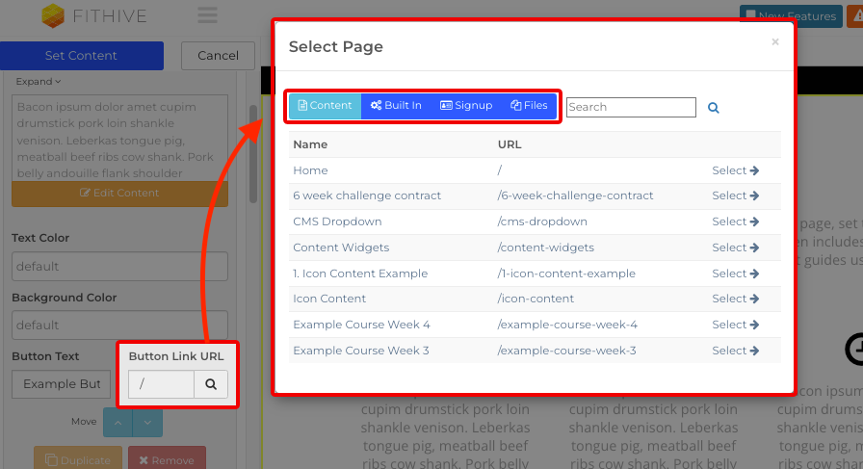Select the Content Widgets page
863x469 pixels.
(735, 248)
